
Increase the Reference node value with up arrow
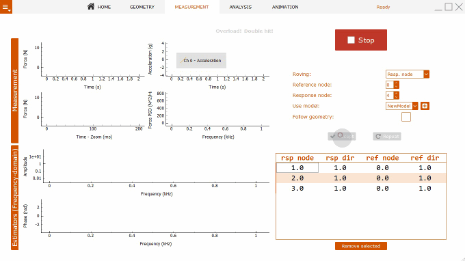pyautogui.click(x=396, y=83)
